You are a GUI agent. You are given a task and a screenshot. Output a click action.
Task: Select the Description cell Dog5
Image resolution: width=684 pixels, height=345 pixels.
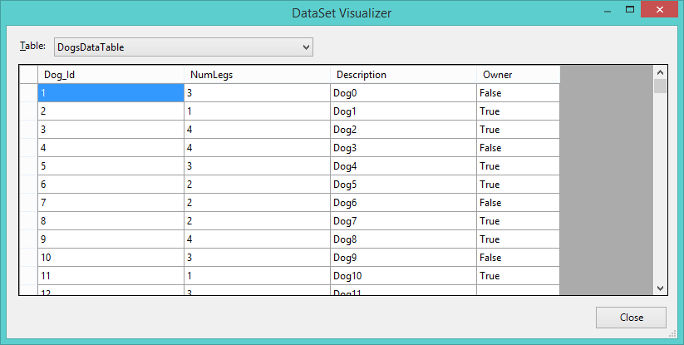pos(403,185)
